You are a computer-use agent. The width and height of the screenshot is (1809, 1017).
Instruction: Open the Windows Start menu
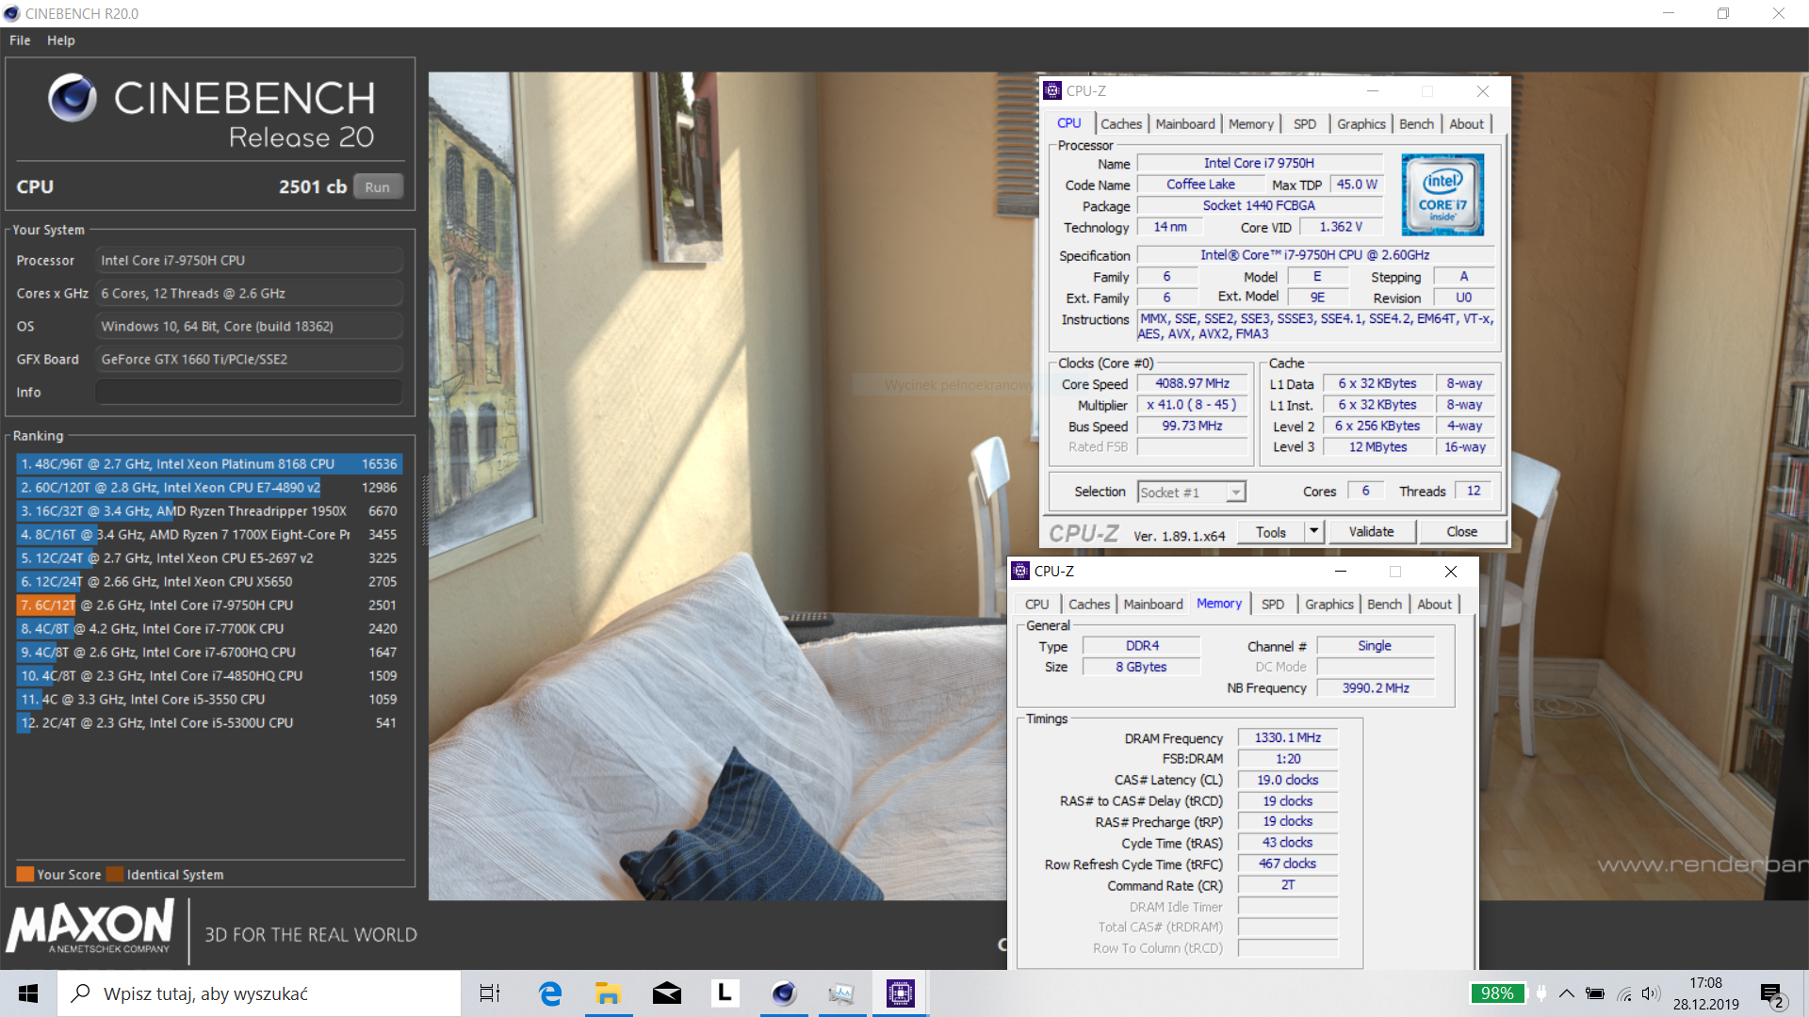pos(28,993)
